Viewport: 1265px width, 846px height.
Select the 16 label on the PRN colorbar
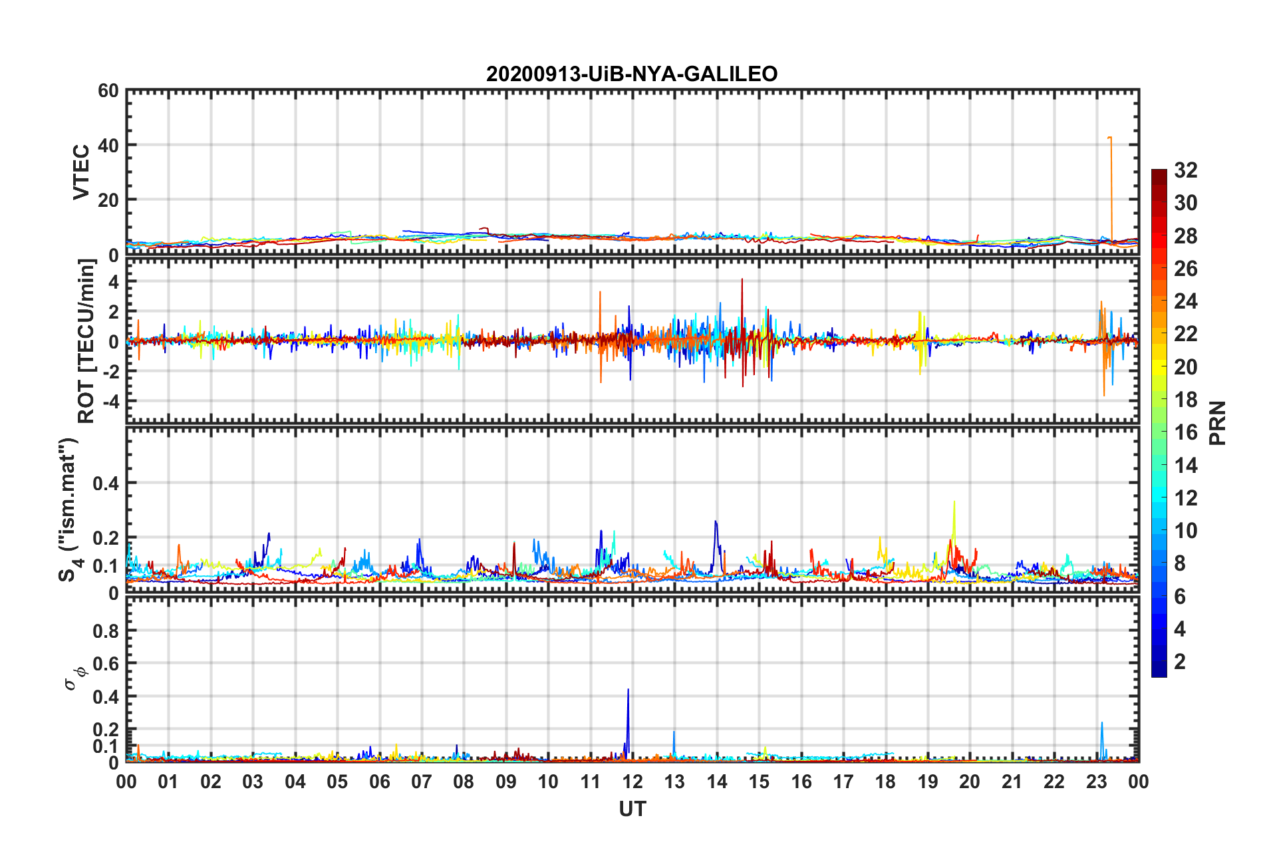1186,432
